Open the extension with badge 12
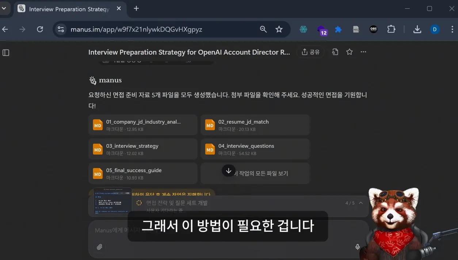 click(321, 30)
